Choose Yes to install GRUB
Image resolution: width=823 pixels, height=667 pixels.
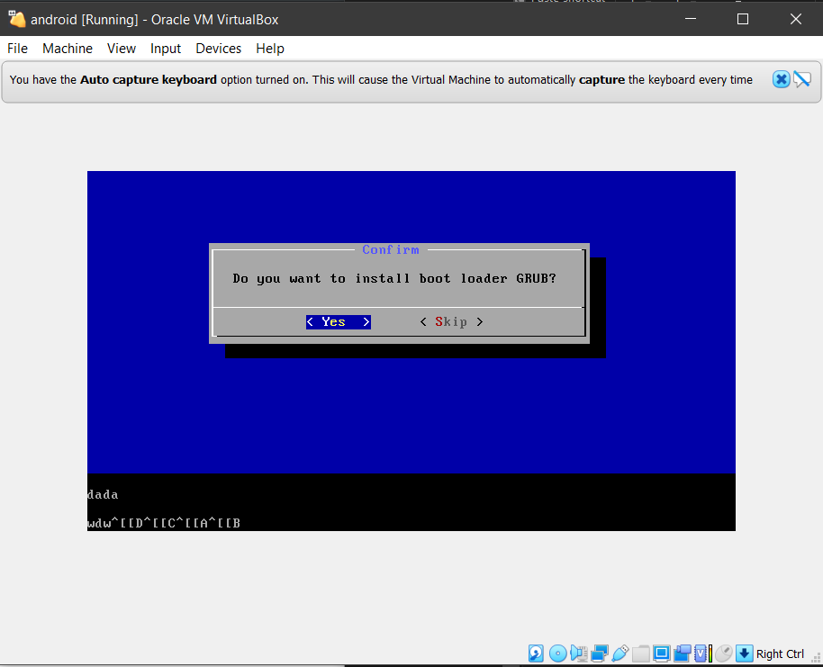[x=338, y=321]
